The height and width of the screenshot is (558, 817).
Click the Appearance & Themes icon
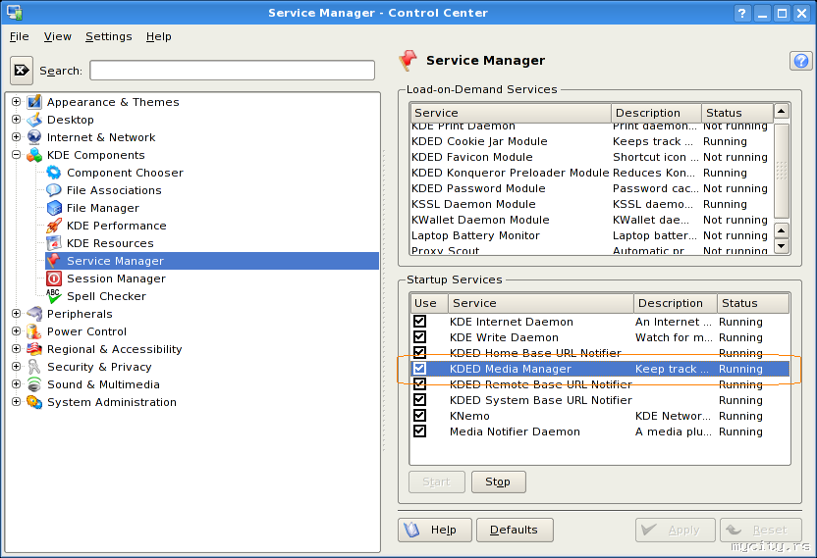[34, 102]
